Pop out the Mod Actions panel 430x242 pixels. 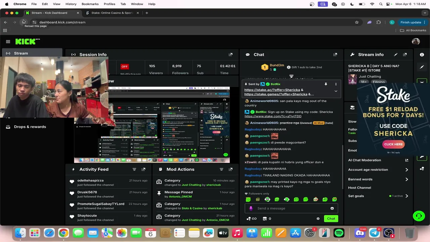point(230,169)
